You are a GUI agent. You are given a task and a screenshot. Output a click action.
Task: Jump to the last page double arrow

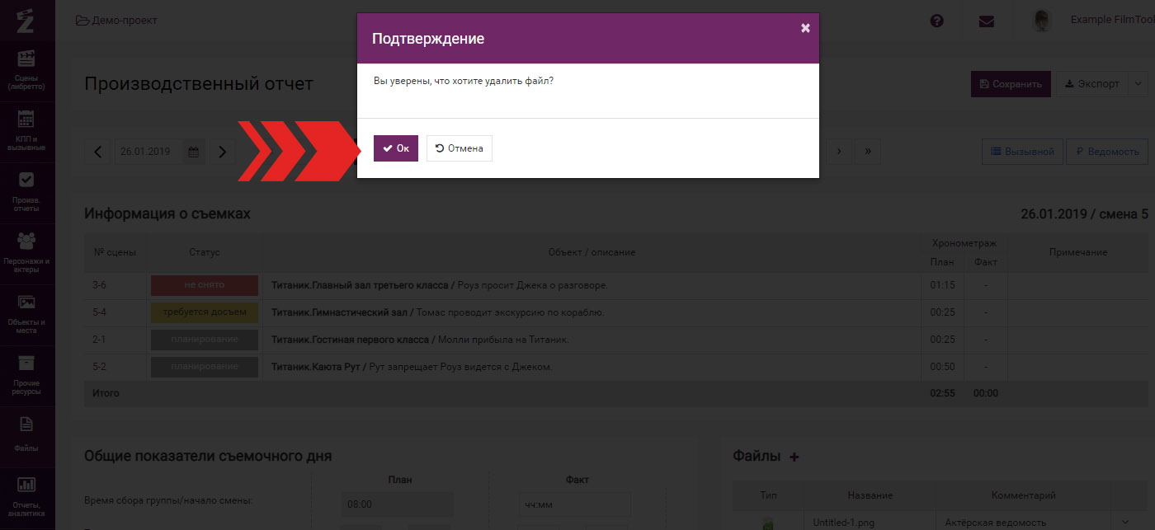click(x=868, y=152)
